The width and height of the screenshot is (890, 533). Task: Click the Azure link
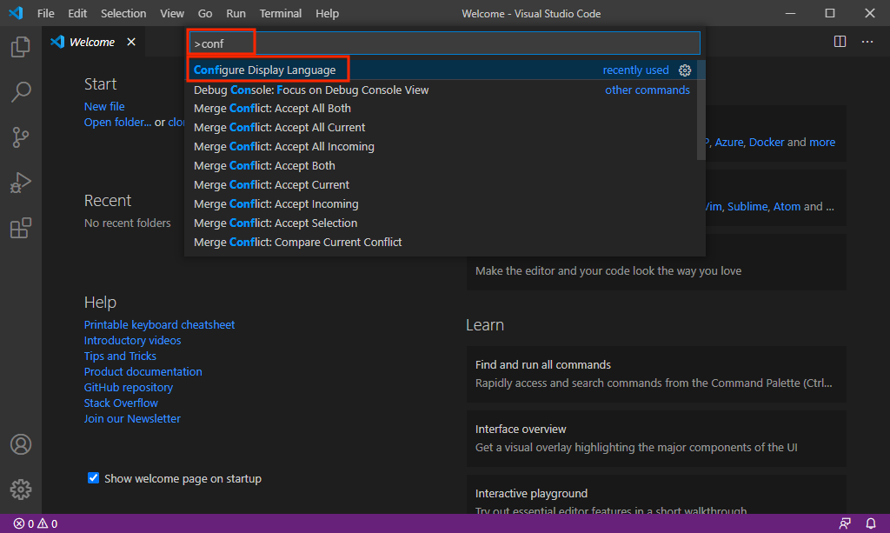coord(729,142)
